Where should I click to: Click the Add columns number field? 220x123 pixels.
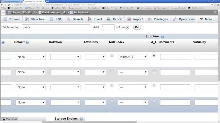108,27
